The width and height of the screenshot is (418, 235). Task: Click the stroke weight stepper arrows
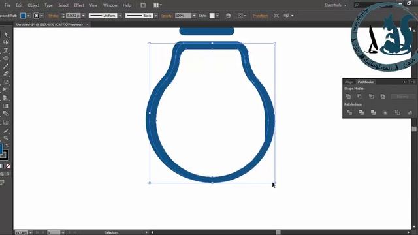pos(63,16)
